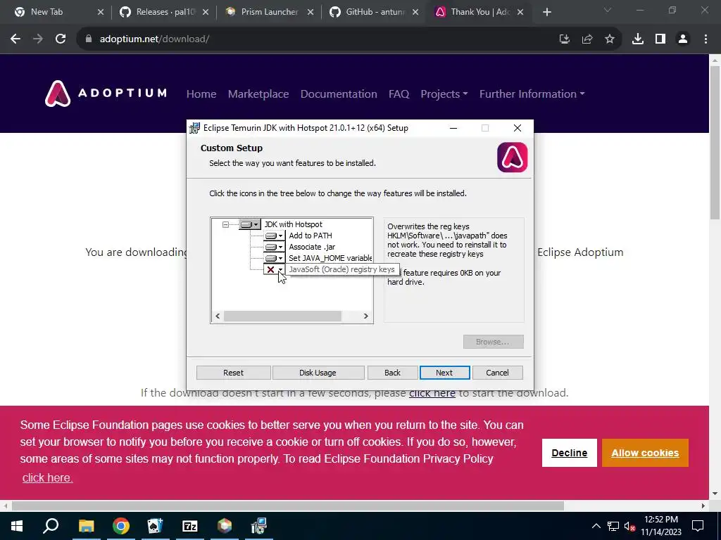
Task: Open Disk Usage in the installer
Action: point(318,373)
